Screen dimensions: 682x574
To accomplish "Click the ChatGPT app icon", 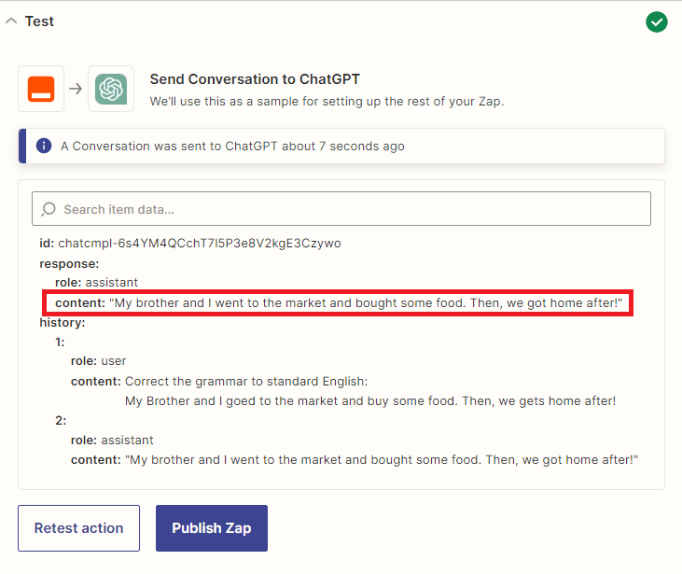I will (111, 89).
